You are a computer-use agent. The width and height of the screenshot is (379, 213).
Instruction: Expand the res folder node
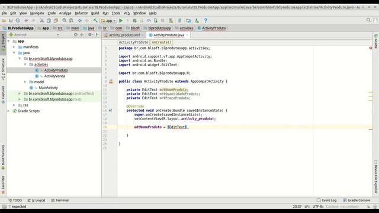(14, 105)
